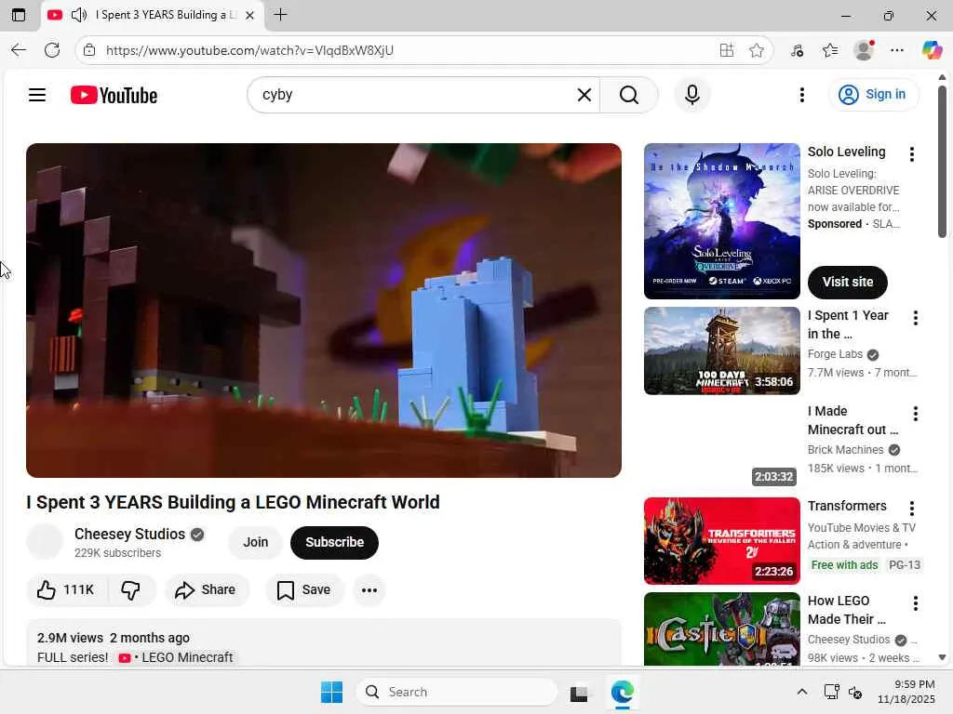Open YouTube settings three-dot menu
This screenshot has width=953, height=714.
point(802,95)
